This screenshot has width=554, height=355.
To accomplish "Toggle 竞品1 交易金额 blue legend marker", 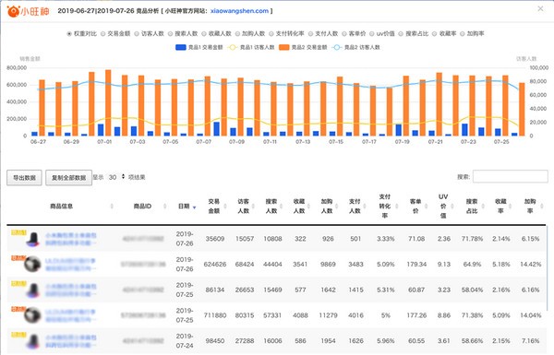I will [x=181, y=47].
